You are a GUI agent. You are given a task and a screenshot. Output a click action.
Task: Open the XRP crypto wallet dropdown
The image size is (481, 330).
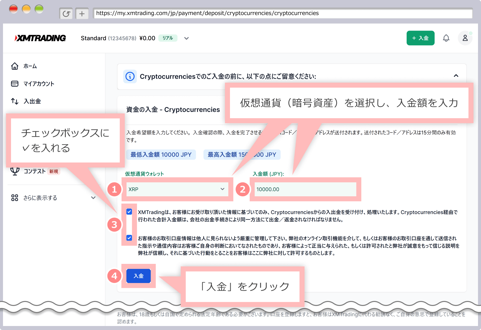(177, 189)
